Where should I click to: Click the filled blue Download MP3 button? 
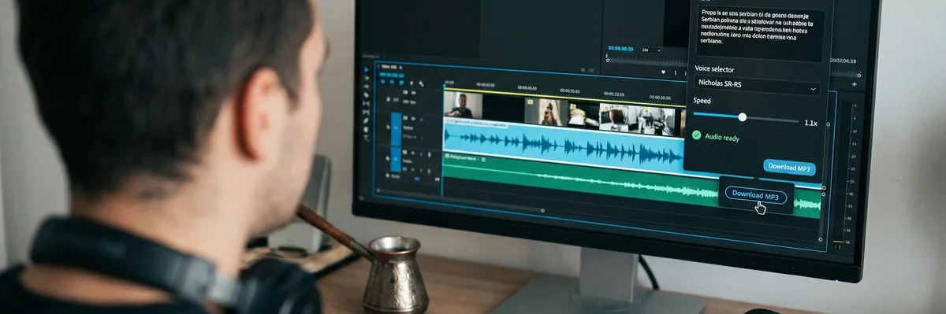[789, 167]
